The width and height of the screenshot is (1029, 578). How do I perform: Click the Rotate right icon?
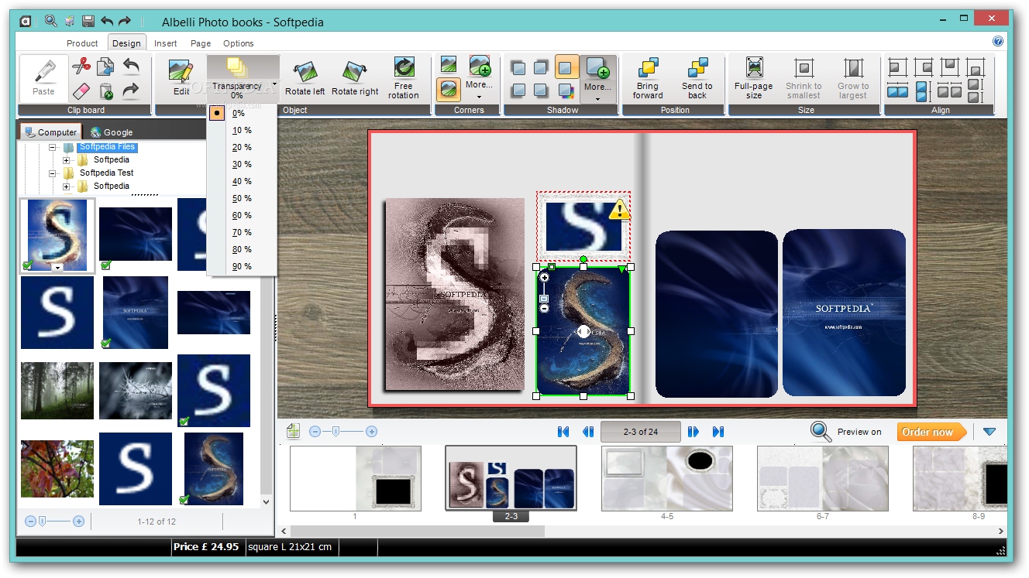point(355,72)
